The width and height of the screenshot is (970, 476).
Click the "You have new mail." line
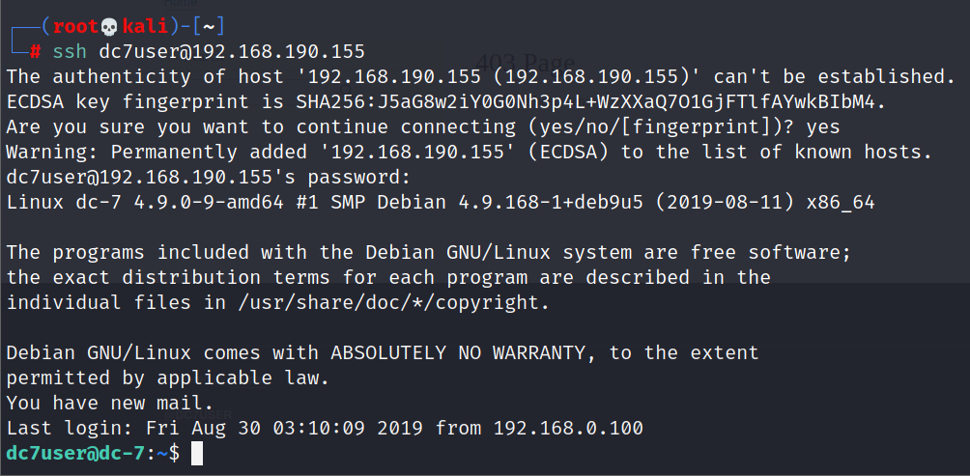tap(110, 403)
